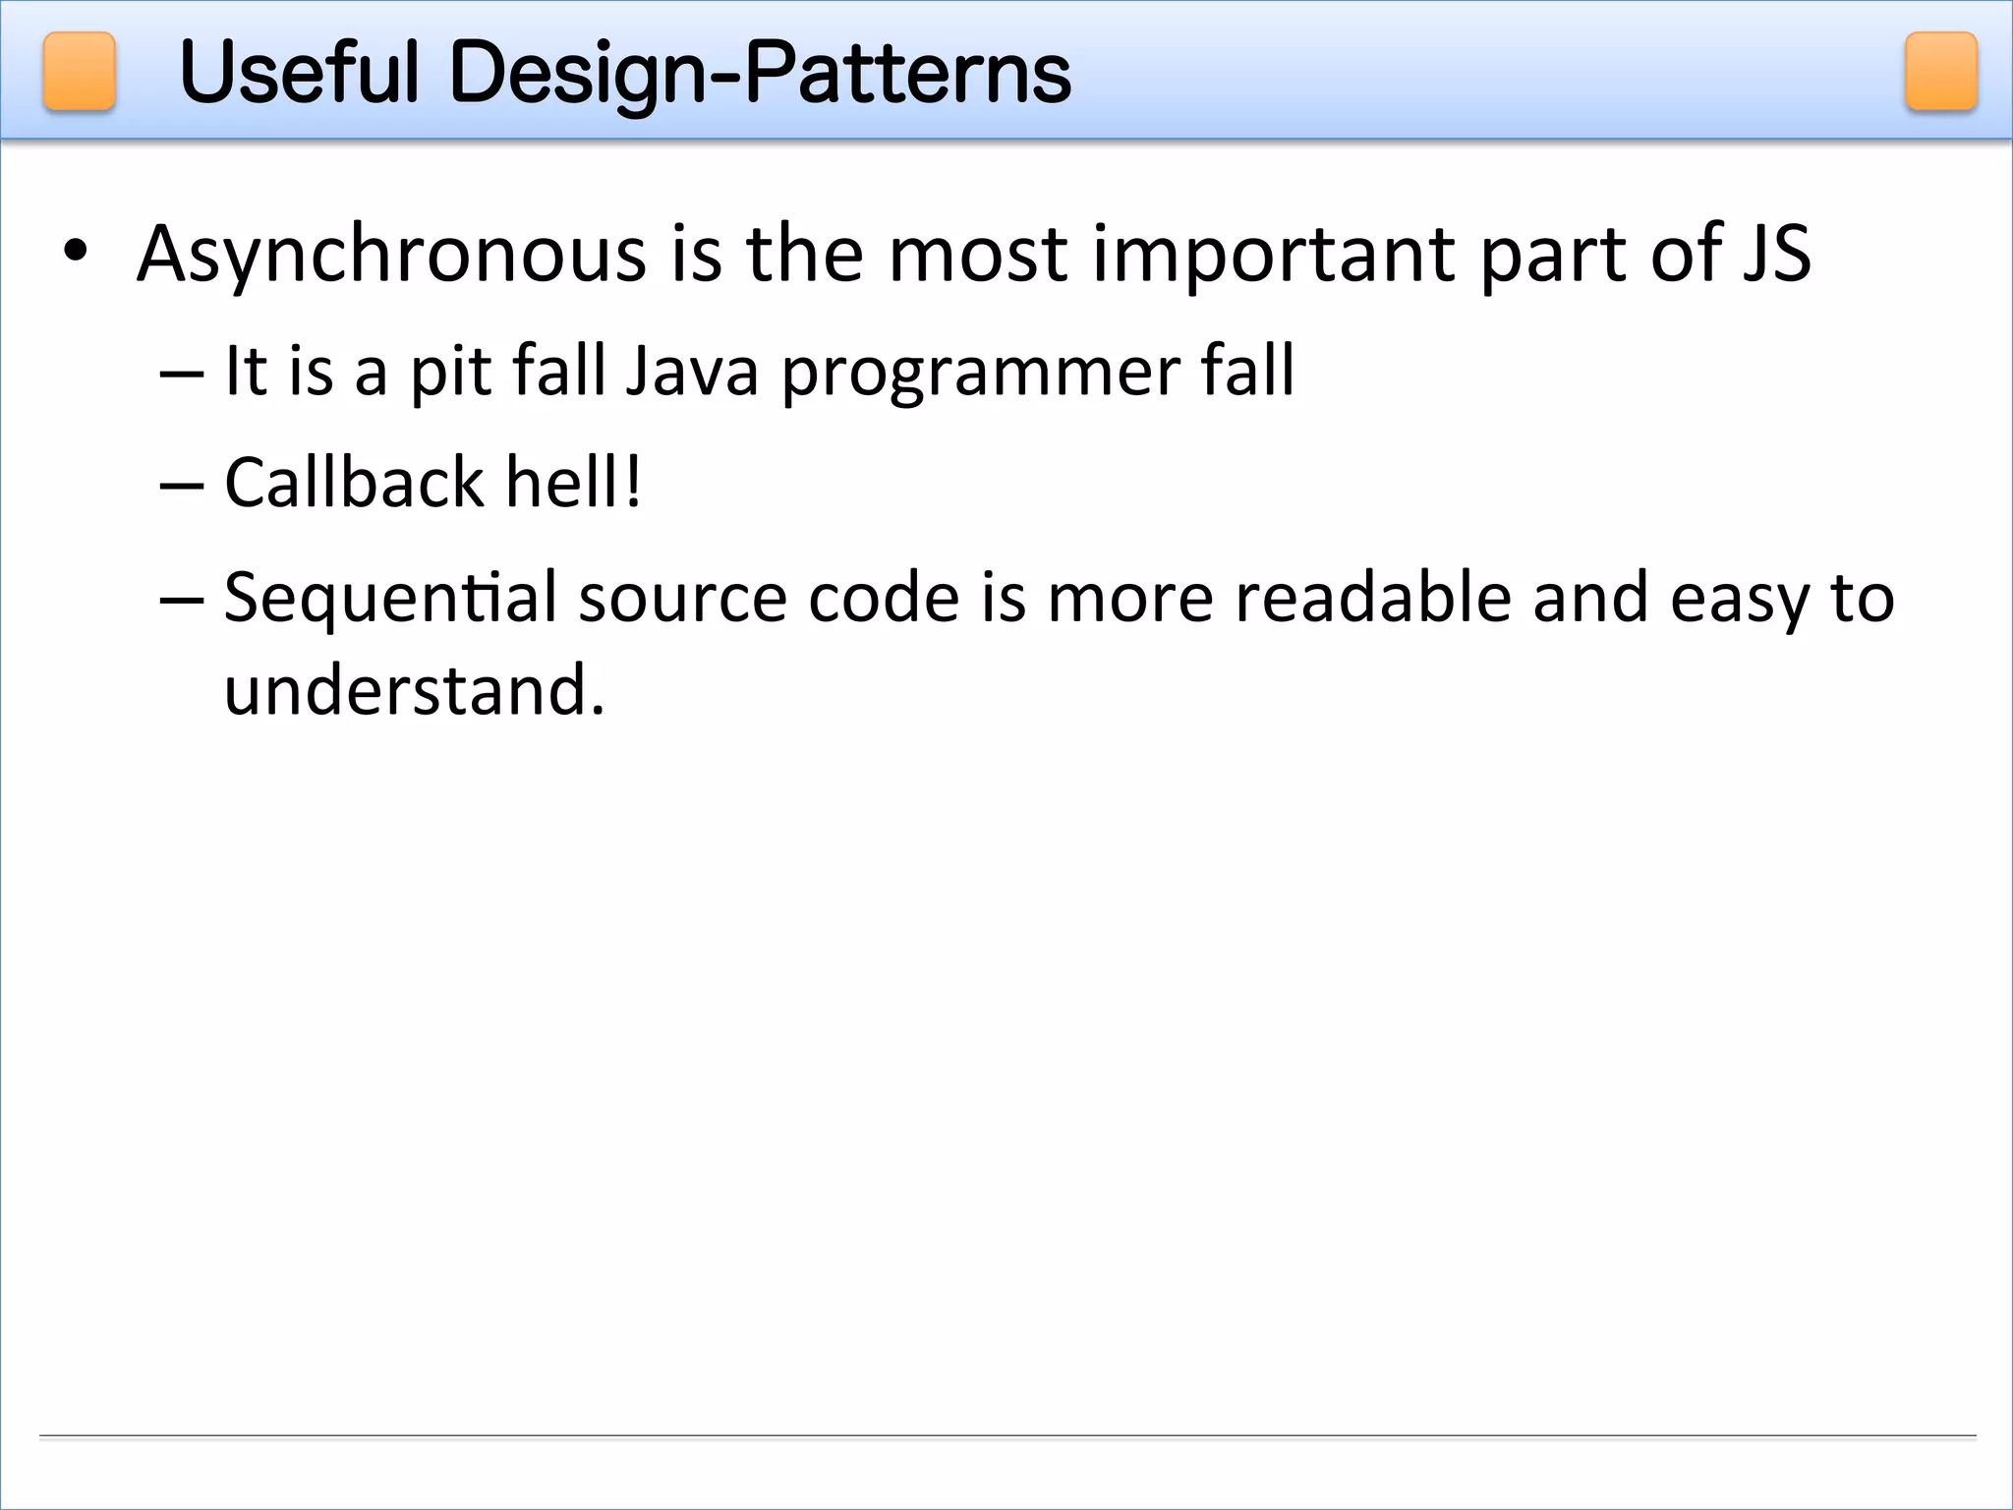This screenshot has width=2013, height=1510.
Task: Click the line 'It is a pit fall Java programmer fall'
Action: tap(760, 371)
